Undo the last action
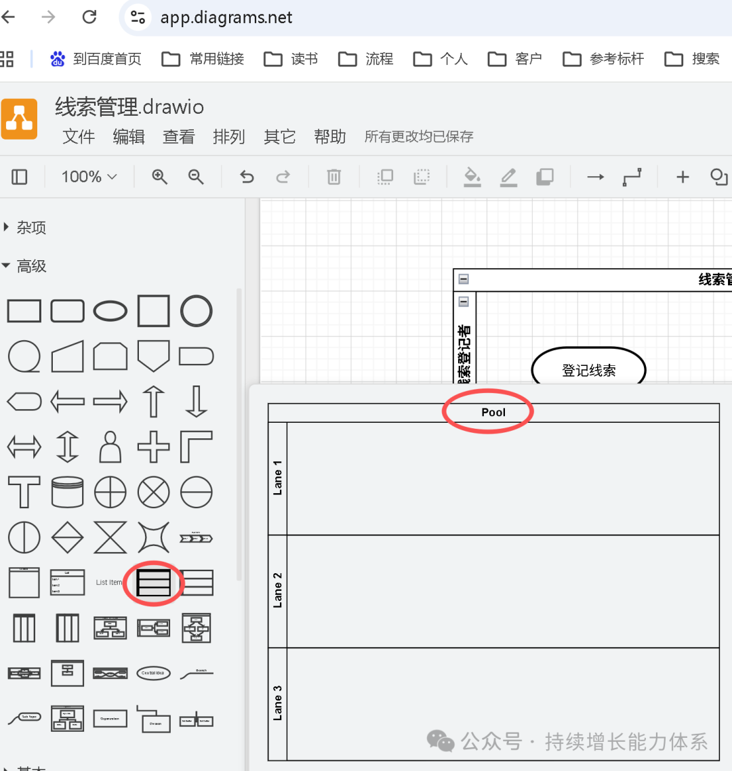 [247, 177]
